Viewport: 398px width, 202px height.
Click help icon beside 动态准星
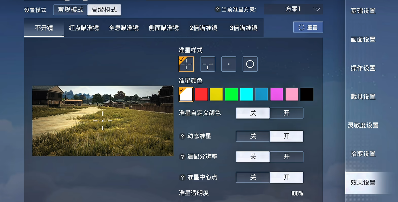tap(182, 136)
